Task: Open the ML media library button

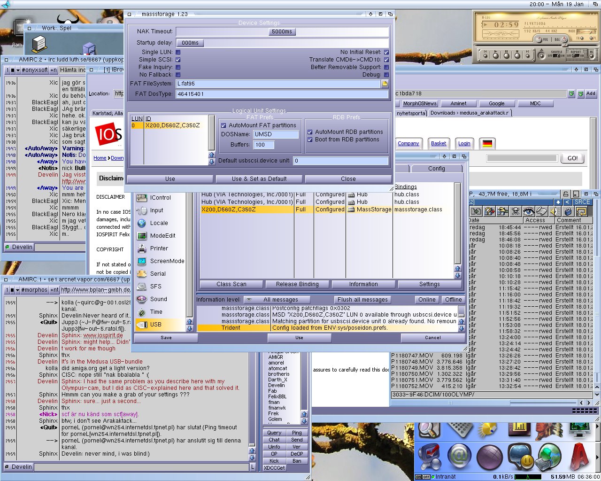Action: pos(592,55)
